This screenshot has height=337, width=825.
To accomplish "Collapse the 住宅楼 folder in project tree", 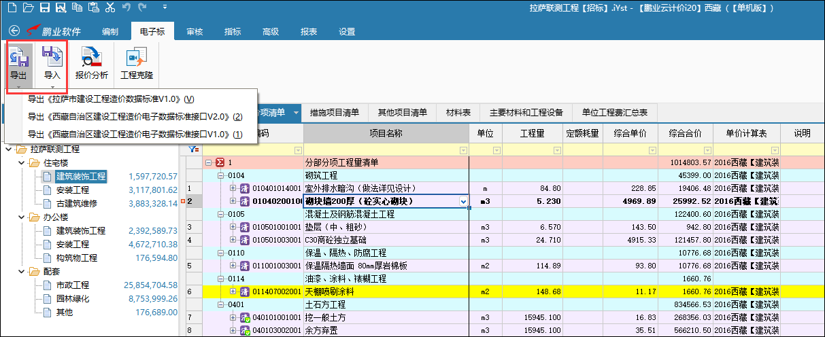I will [x=22, y=163].
